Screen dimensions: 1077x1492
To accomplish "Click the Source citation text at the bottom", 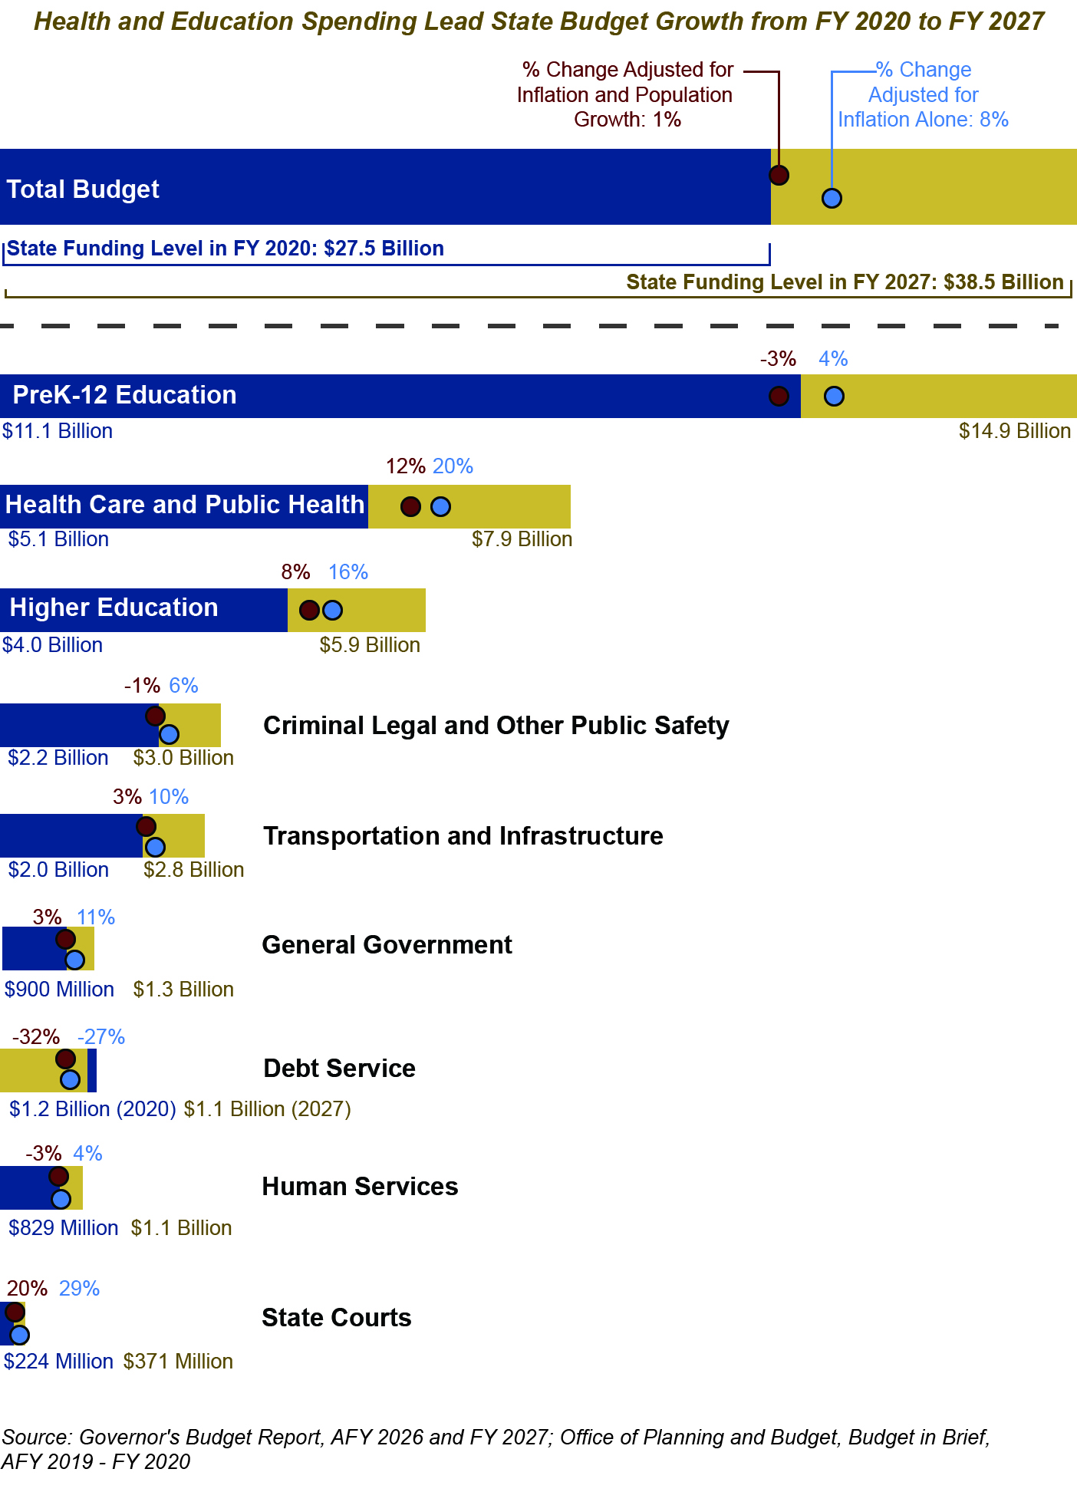I will pyautogui.click(x=496, y=1449).
